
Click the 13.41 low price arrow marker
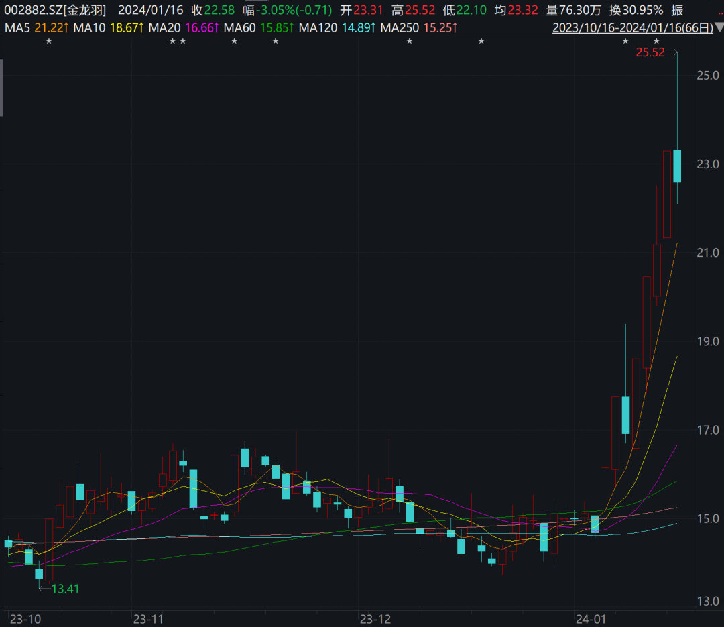click(x=59, y=589)
